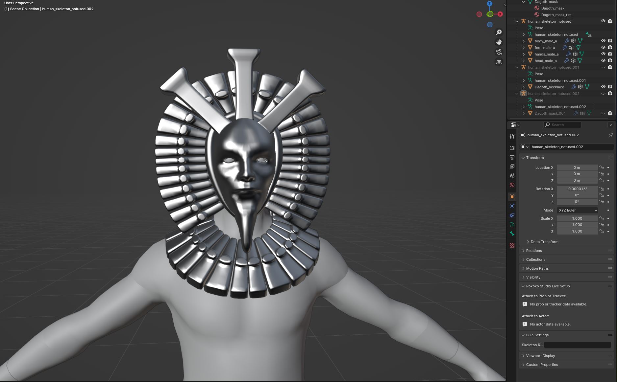Click the Dagoth_mask_rim material icon
The height and width of the screenshot is (382, 617).
click(x=537, y=15)
